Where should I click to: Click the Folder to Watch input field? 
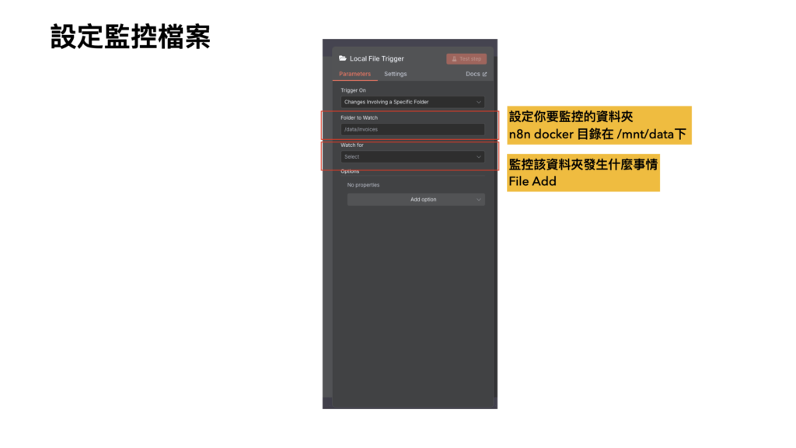412,130
